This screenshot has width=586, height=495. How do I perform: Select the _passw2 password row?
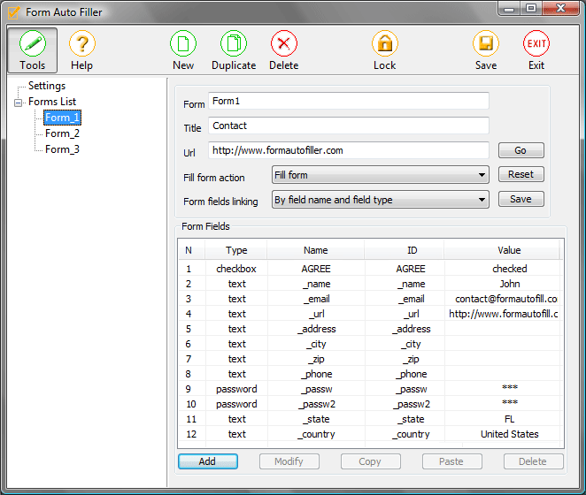tap(370, 404)
